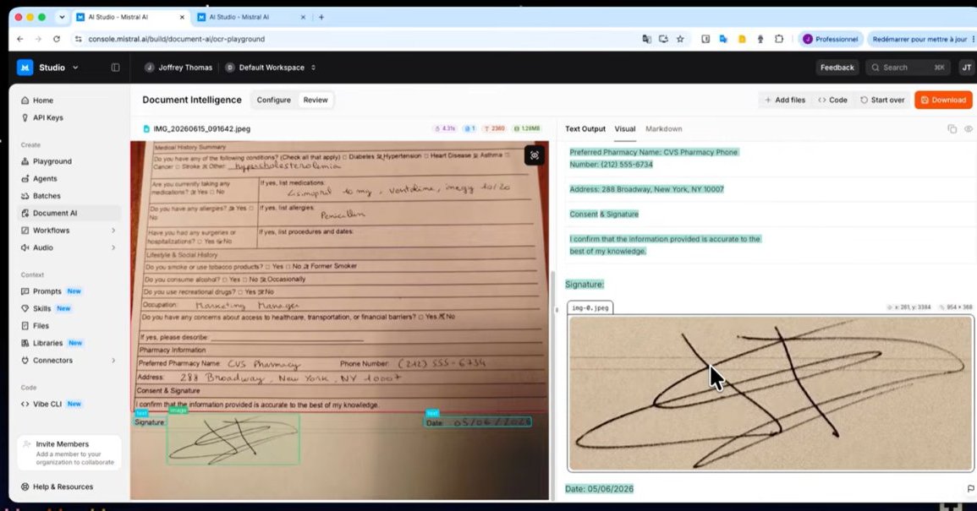Toggle the eye visibility icon in the output panel

click(969, 129)
